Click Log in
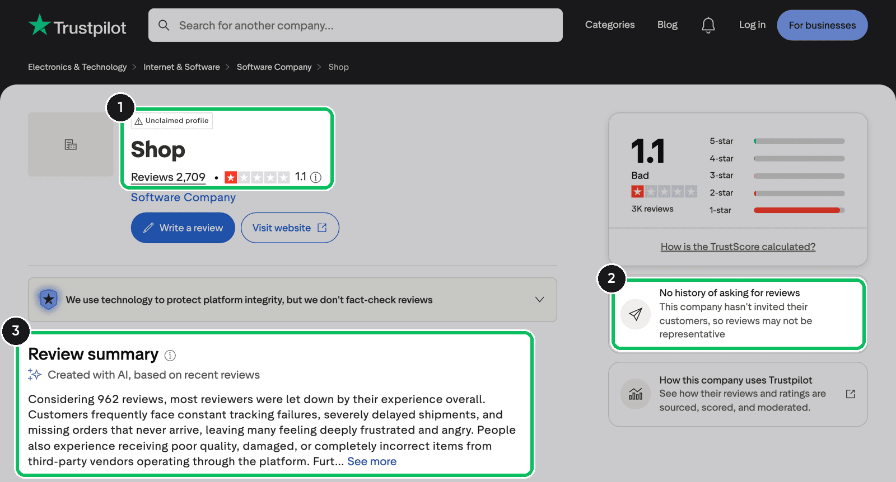Image resolution: width=896 pixels, height=482 pixels. pos(752,25)
